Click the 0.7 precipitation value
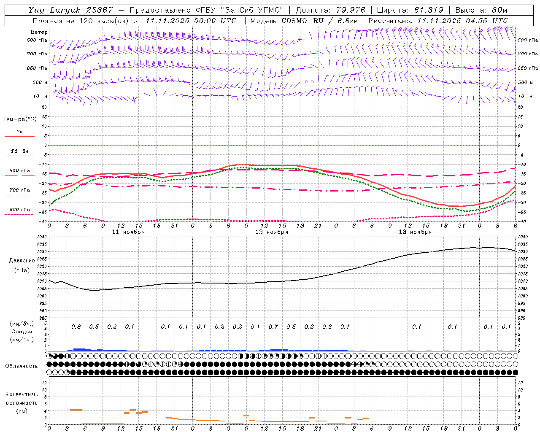This screenshot has width=540, height=432. click(x=273, y=327)
